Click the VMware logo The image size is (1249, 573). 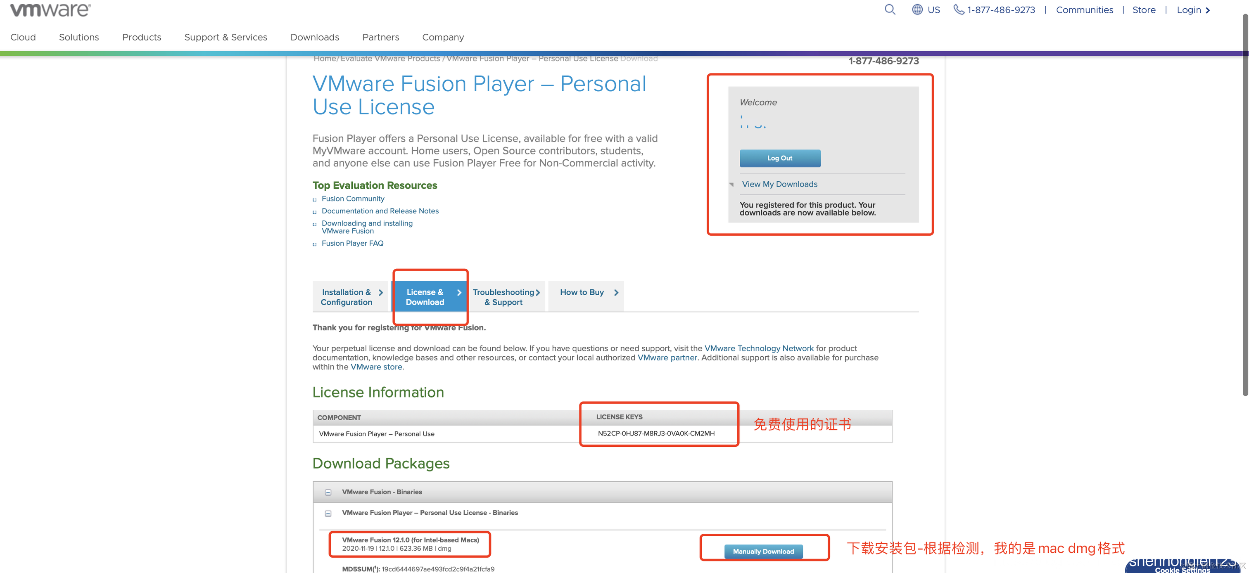(50, 9)
